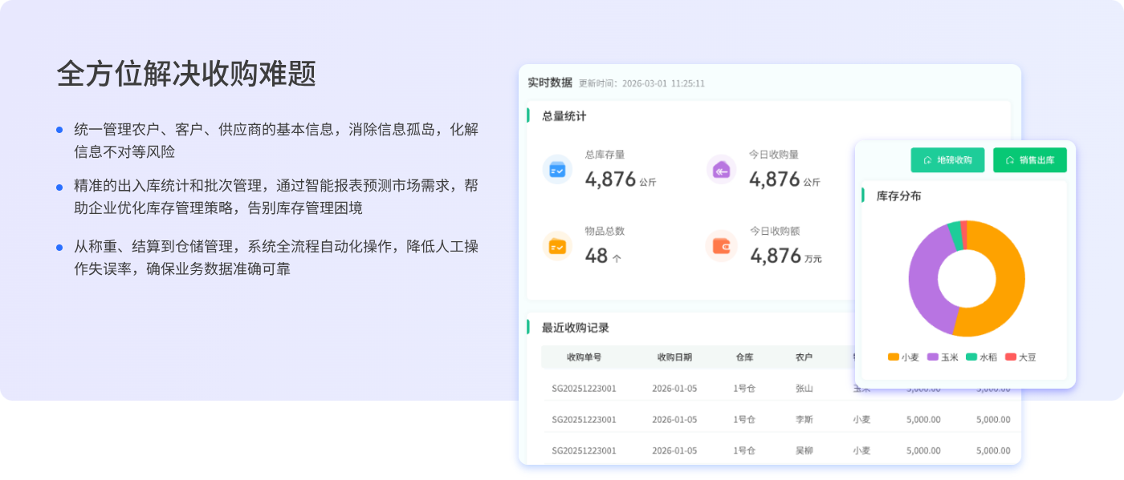Select the record row for farmer 吴柳
The width and height of the screenshot is (1124, 480).
[x=690, y=450]
